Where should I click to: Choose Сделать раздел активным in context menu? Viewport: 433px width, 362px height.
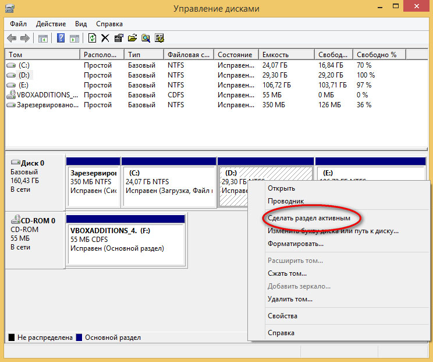pyautogui.click(x=309, y=217)
